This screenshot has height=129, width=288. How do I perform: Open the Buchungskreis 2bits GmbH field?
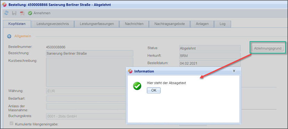point(86,116)
